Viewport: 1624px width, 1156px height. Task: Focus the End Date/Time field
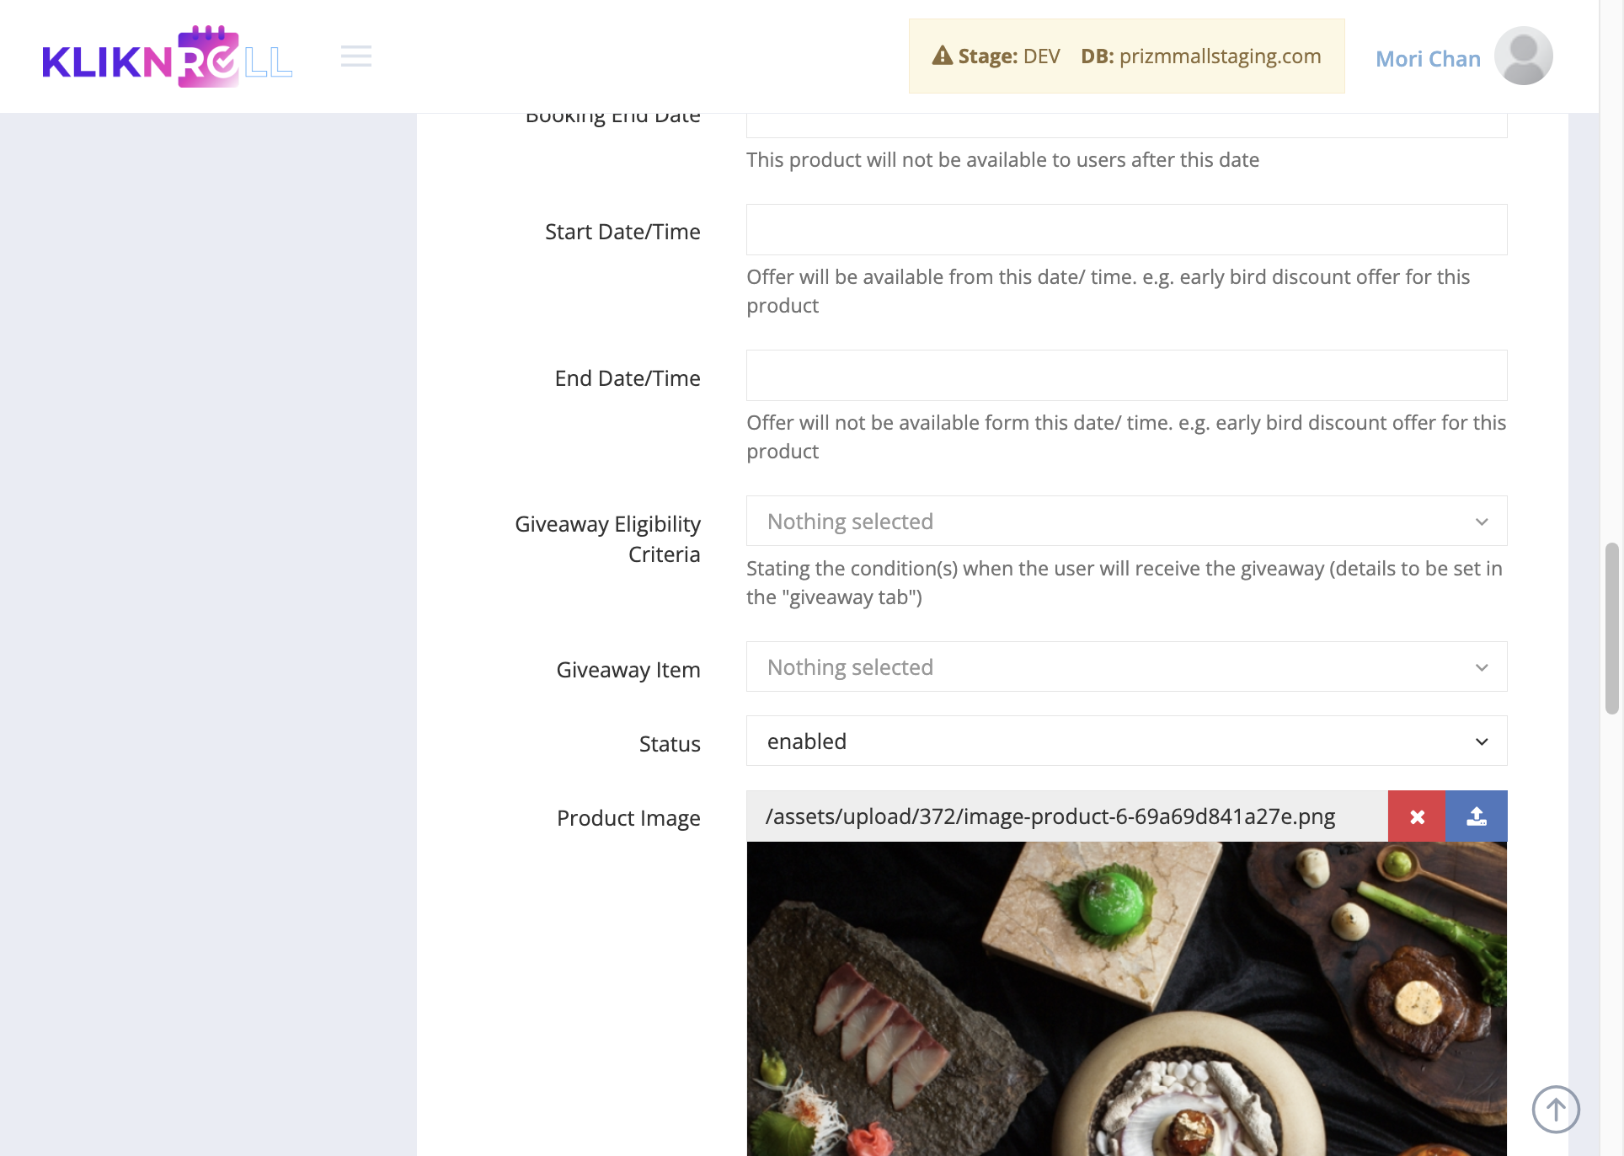point(1126,375)
